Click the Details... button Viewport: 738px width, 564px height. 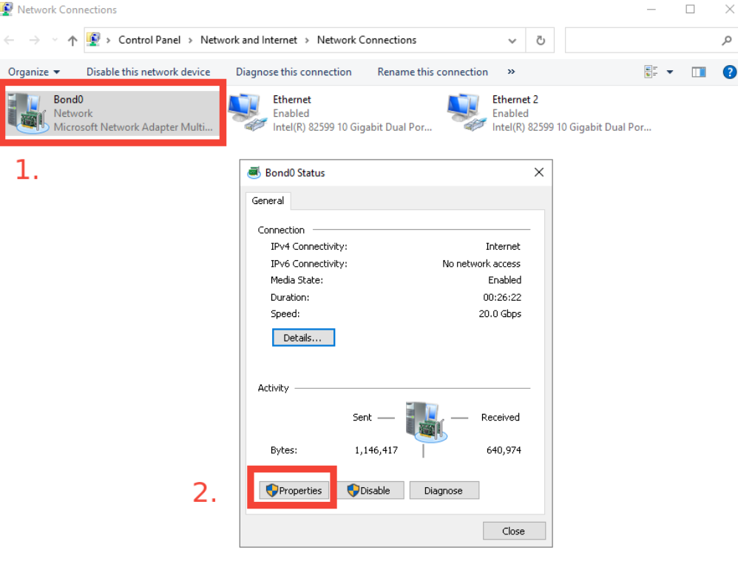pyautogui.click(x=303, y=338)
